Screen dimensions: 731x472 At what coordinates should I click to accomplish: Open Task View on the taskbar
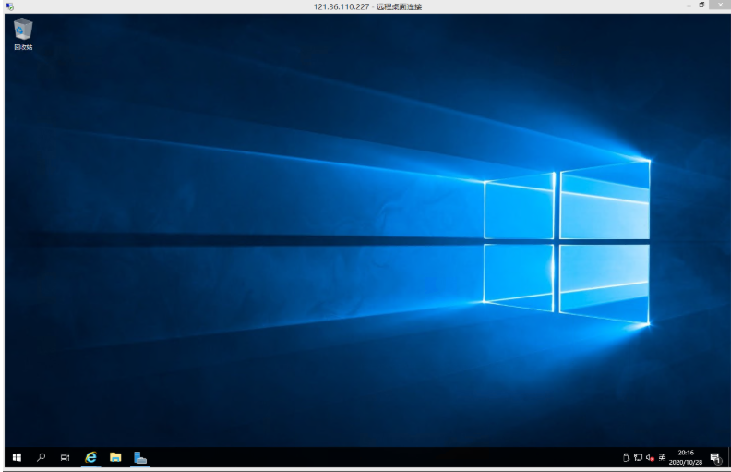tap(66, 457)
